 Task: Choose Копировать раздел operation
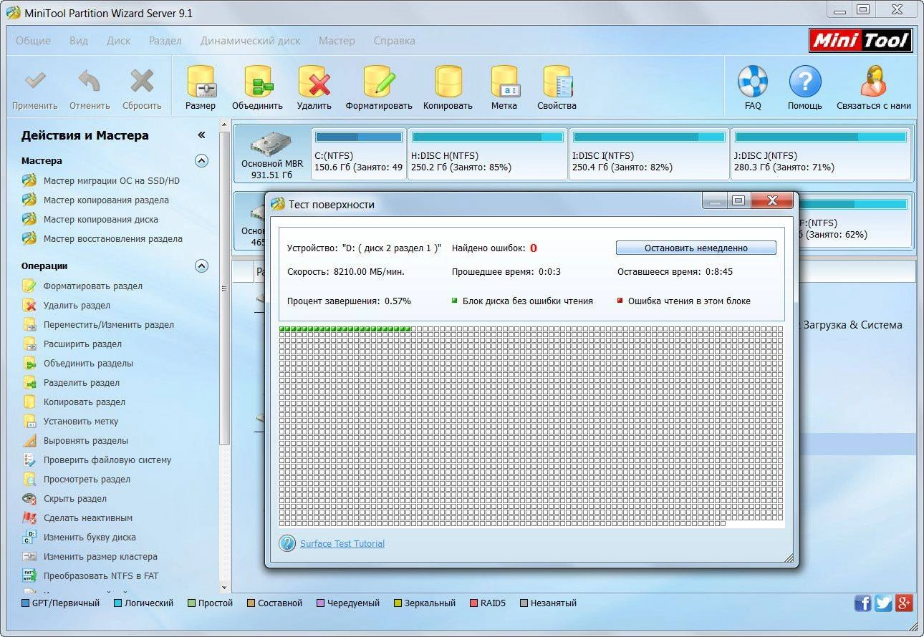coord(84,402)
